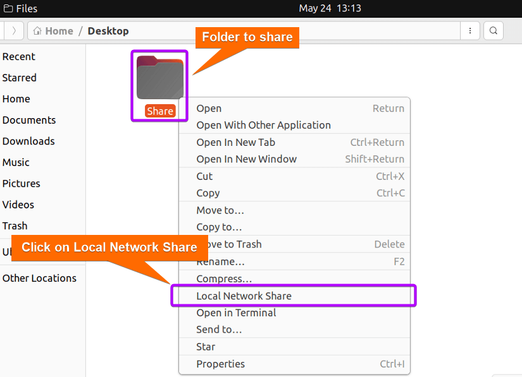The height and width of the screenshot is (377, 522).
Task: Choose Properties from the context menu
Action: coord(295,364)
